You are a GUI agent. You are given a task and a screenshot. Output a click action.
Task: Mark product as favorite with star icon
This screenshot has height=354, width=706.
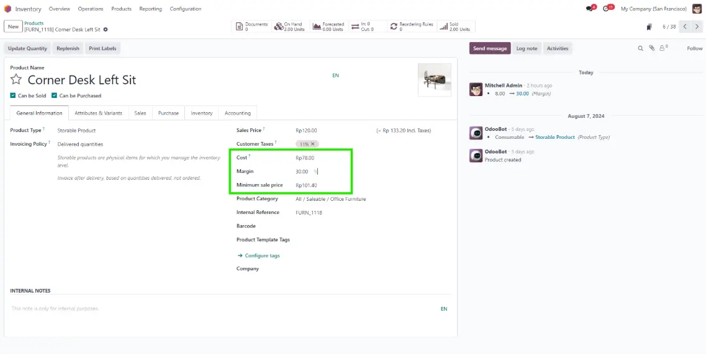[16, 79]
